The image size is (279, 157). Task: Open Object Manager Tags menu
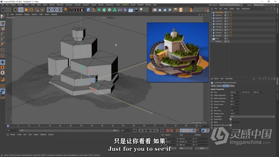click(x=238, y=9)
